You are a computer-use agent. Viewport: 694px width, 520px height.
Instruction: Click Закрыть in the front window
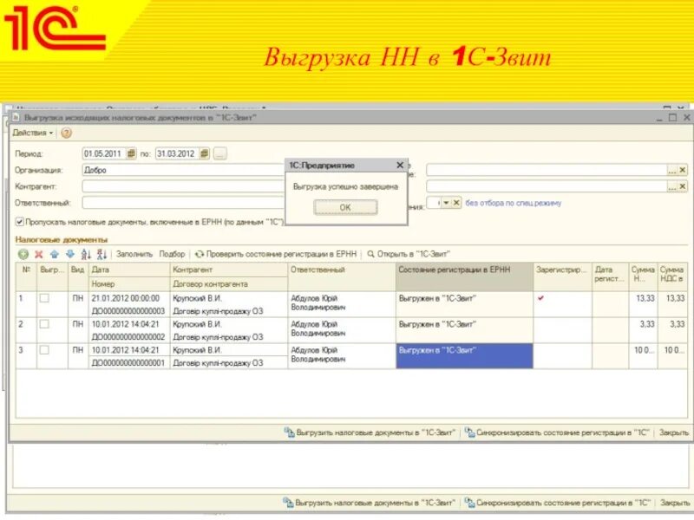click(674, 432)
